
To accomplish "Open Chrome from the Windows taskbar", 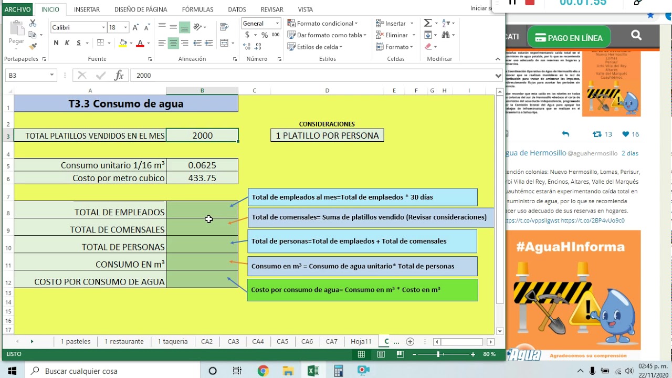I will [263, 371].
